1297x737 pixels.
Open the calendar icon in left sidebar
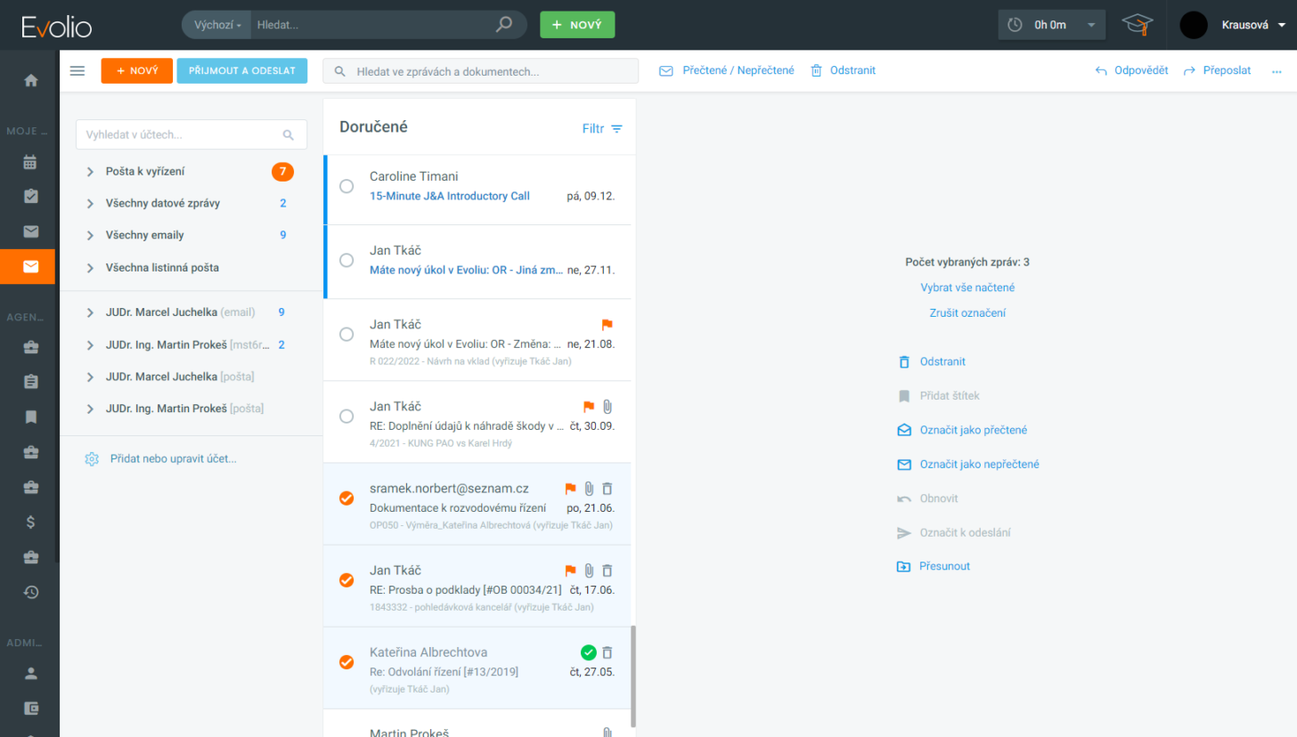(x=29, y=163)
